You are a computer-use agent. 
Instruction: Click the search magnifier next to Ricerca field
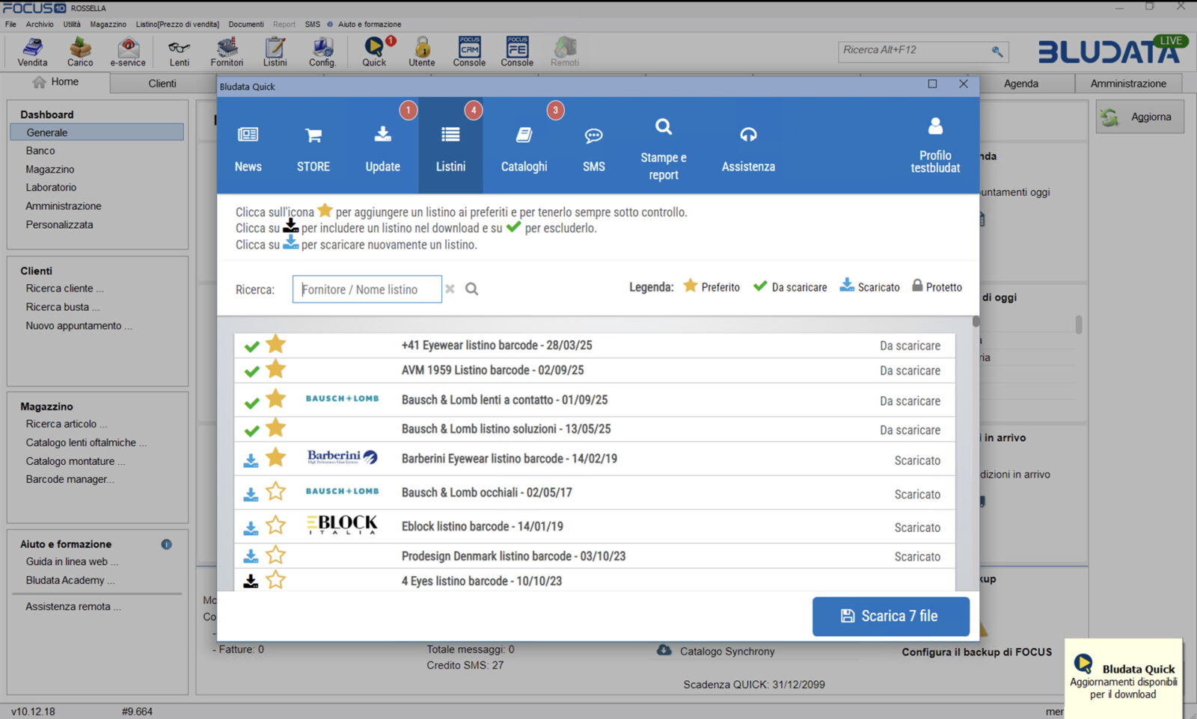[x=472, y=289]
